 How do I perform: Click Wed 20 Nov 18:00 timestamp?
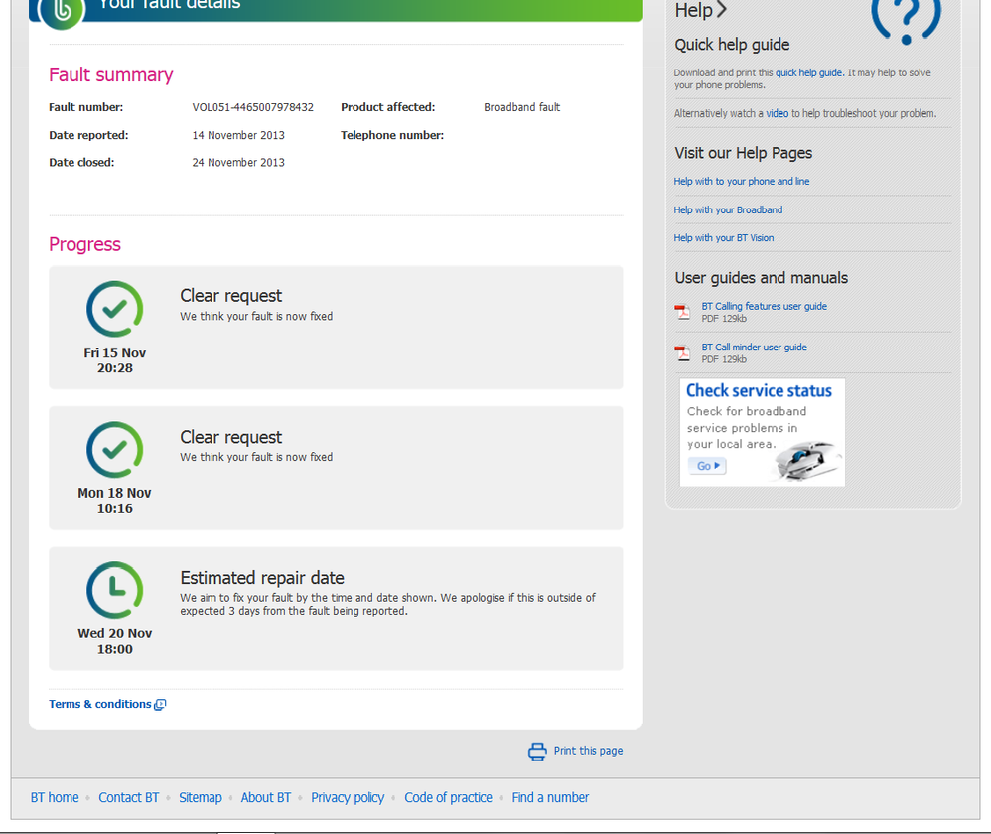click(115, 641)
